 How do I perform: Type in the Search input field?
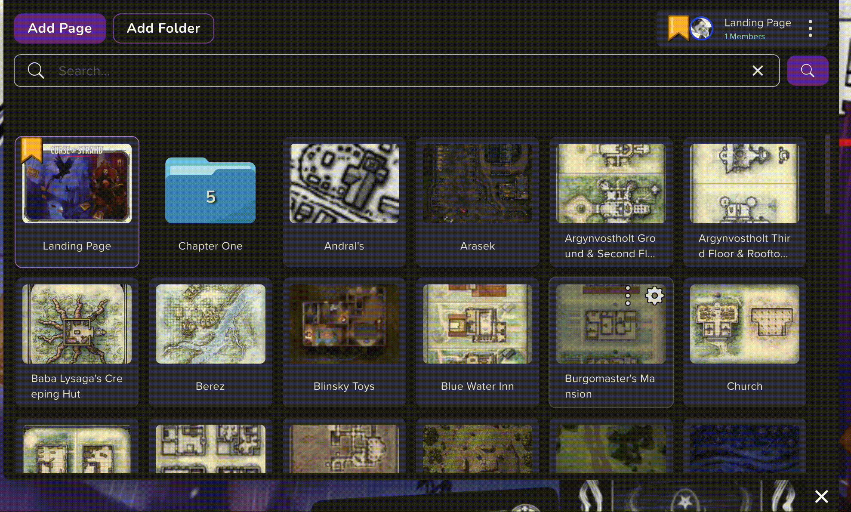[387, 71]
